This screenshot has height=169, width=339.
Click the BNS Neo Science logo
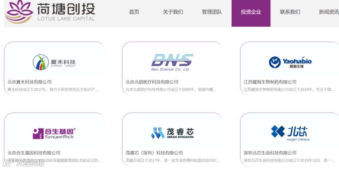pyautogui.click(x=172, y=63)
